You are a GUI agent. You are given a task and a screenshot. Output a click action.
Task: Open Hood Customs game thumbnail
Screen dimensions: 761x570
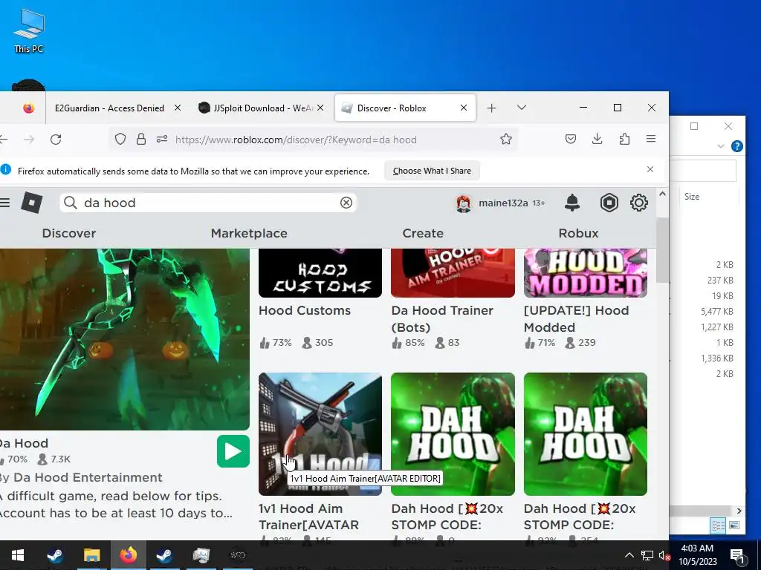[320, 273]
